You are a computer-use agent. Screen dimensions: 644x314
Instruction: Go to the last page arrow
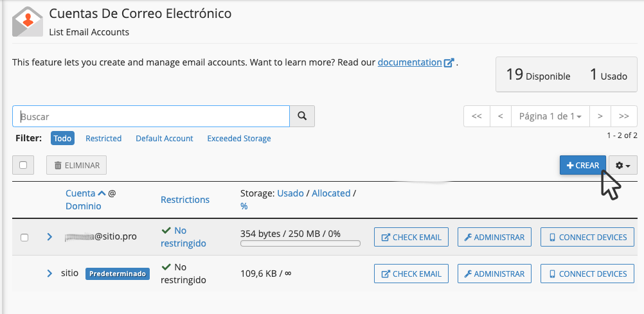[x=623, y=117]
